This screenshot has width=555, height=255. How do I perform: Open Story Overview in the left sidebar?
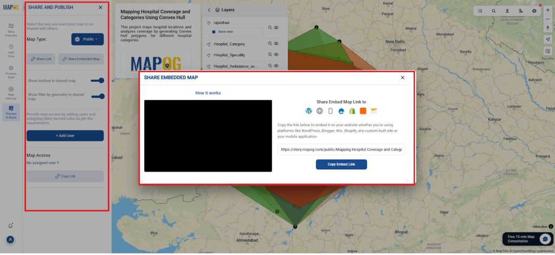click(x=11, y=30)
